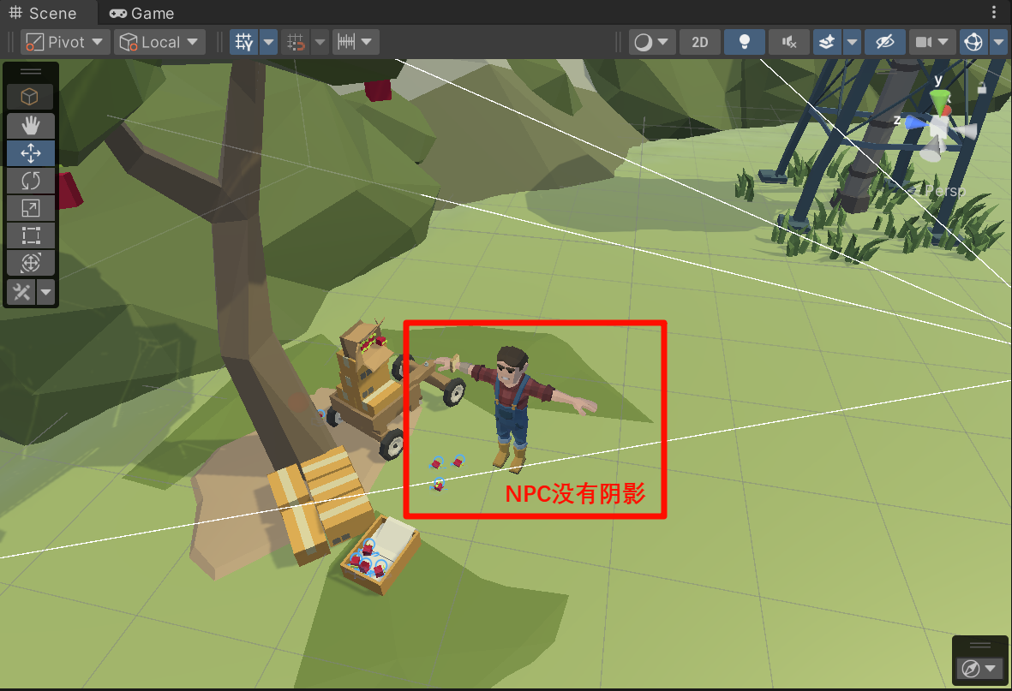This screenshot has width=1012, height=691.
Task: Expand grid snapping options arrow
Action: point(320,42)
